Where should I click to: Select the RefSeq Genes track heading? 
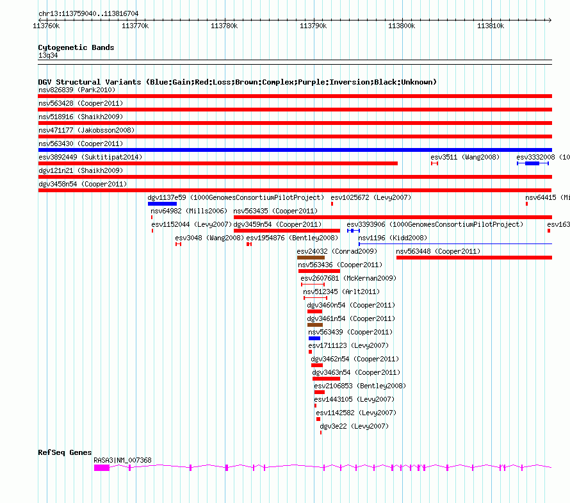point(65,452)
